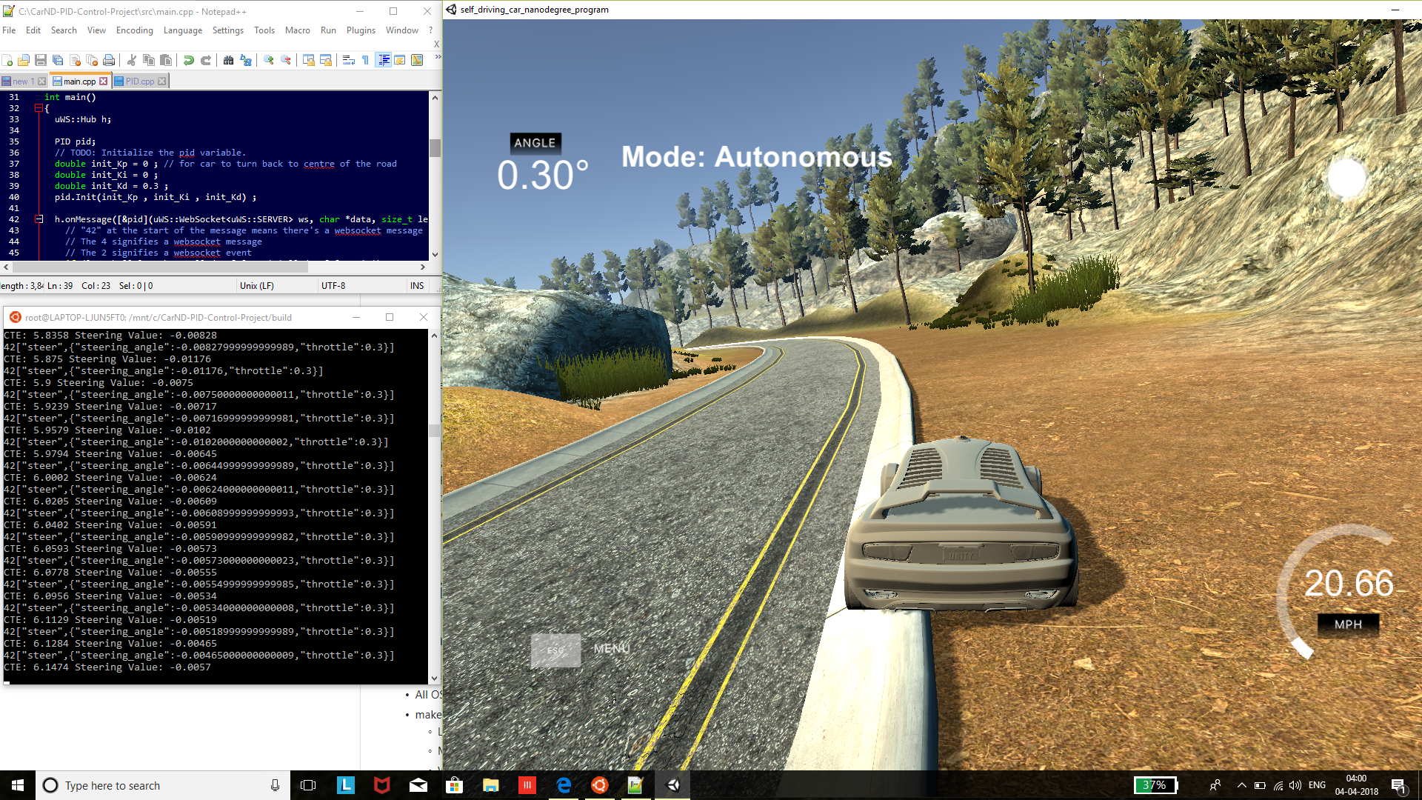This screenshot has width=1422, height=800.
Task: Close the new 1 tab
Action: click(x=41, y=81)
